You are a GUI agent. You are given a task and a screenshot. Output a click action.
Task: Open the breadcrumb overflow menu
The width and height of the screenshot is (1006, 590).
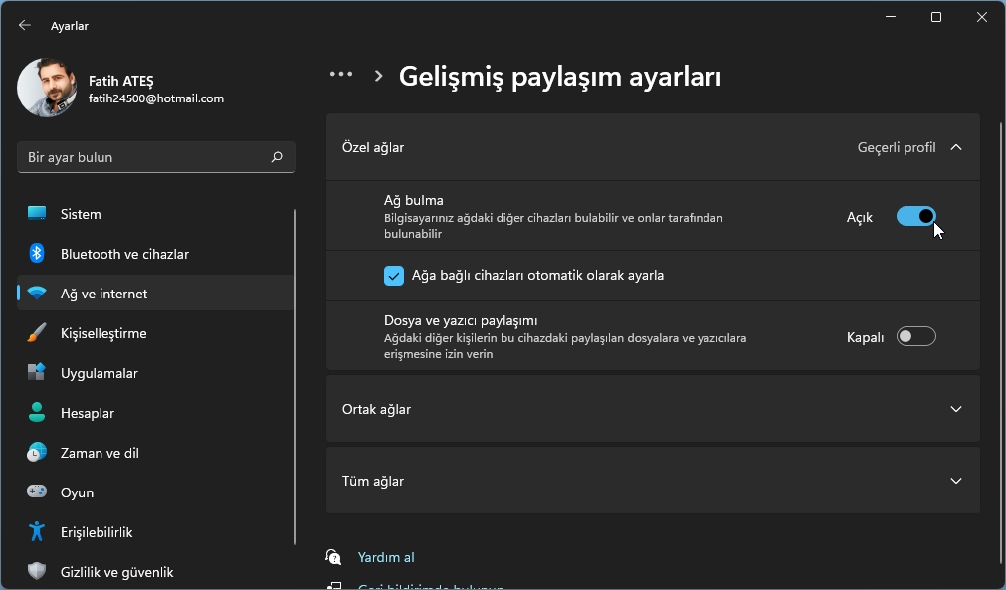[341, 74]
